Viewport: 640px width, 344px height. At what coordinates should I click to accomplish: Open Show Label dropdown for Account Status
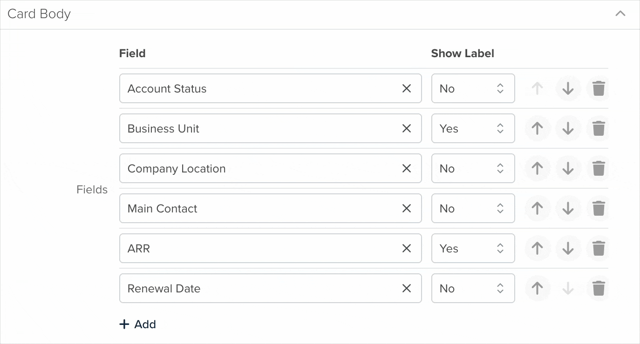click(x=473, y=88)
